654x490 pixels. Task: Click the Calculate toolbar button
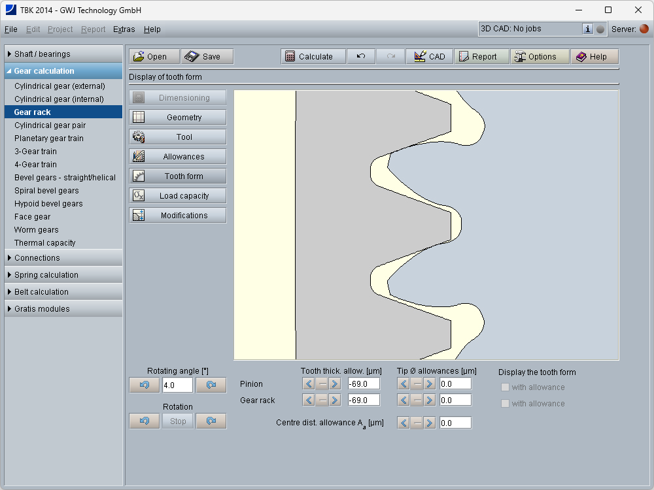308,57
